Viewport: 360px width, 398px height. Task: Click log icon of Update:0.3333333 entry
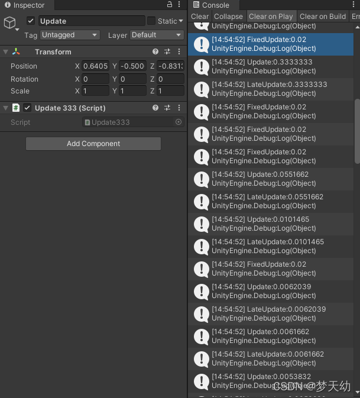click(x=202, y=67)
